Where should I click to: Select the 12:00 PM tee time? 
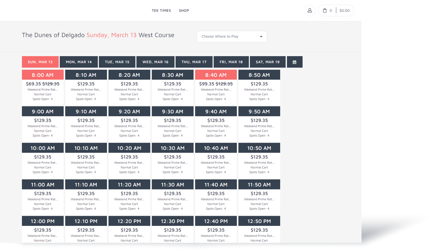click(43, 221)
